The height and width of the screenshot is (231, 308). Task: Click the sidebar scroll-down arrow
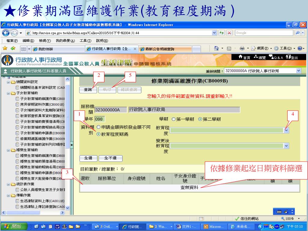[x=68, y=208]
